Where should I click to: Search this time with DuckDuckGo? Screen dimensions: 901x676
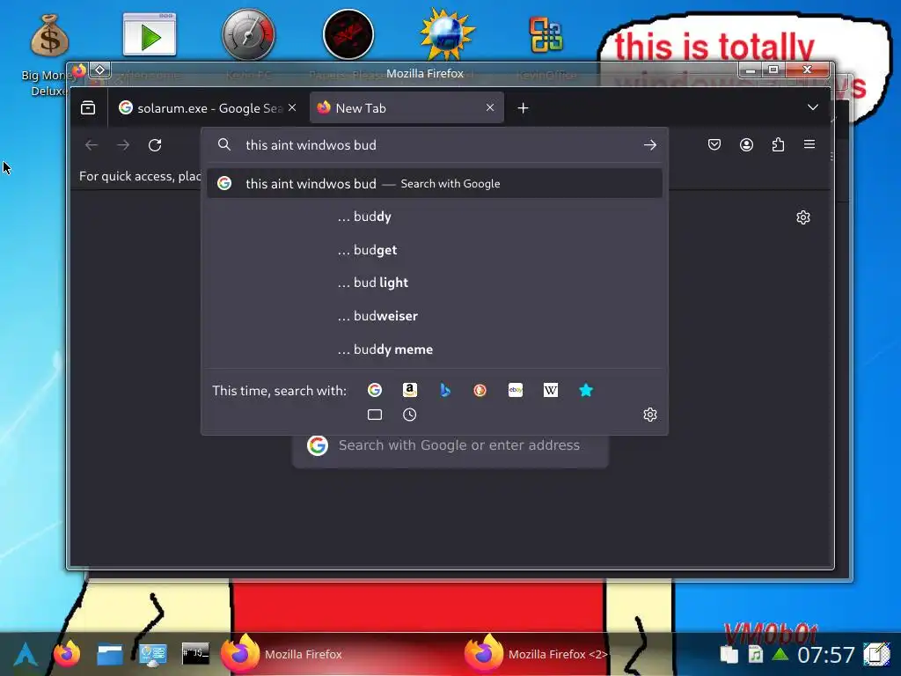(480, 390)
